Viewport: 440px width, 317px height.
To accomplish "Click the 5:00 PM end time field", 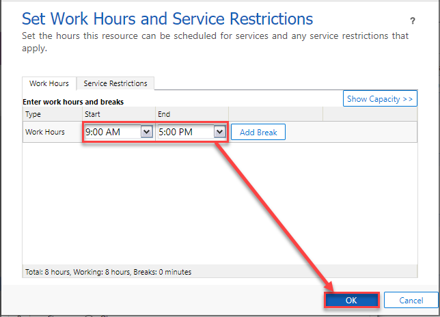I will (184, 132).
